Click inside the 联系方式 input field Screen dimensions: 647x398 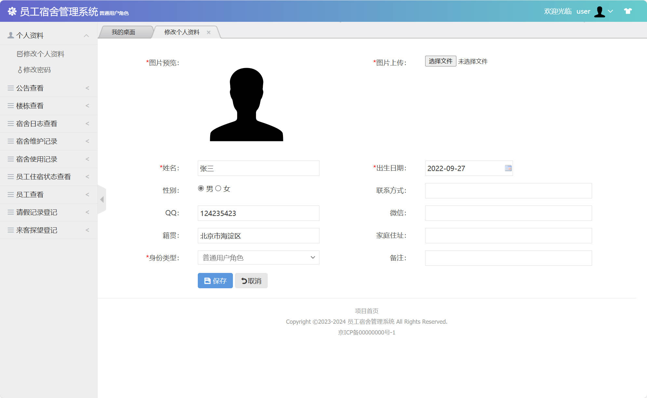pyautogui.click(x=508, y=191)
